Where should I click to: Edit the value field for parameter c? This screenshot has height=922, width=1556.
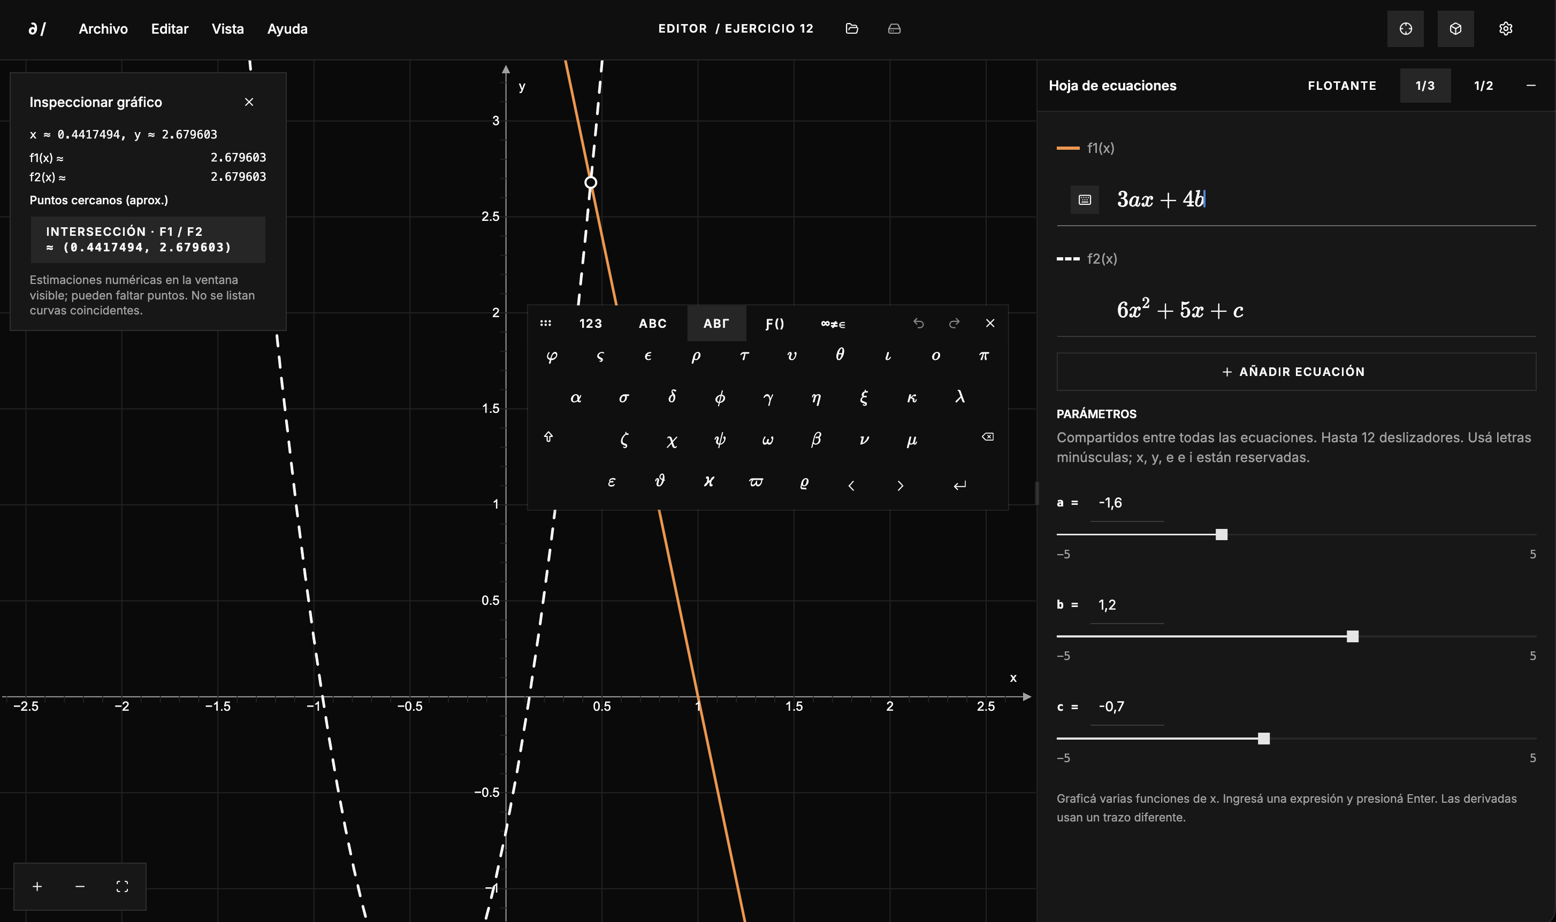click(1127, 706)
